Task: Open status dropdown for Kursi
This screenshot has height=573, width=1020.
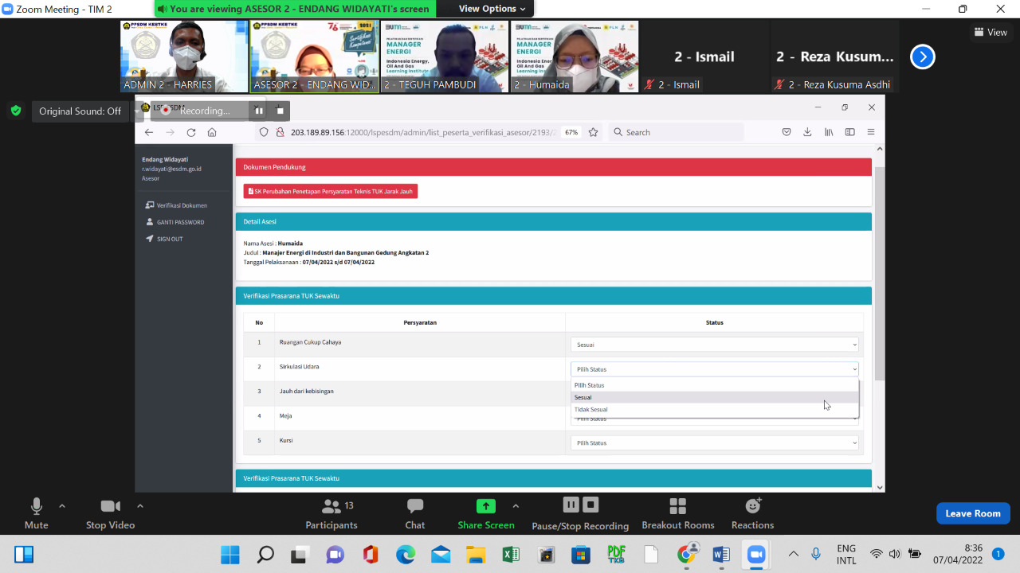Action: point(715,442)
